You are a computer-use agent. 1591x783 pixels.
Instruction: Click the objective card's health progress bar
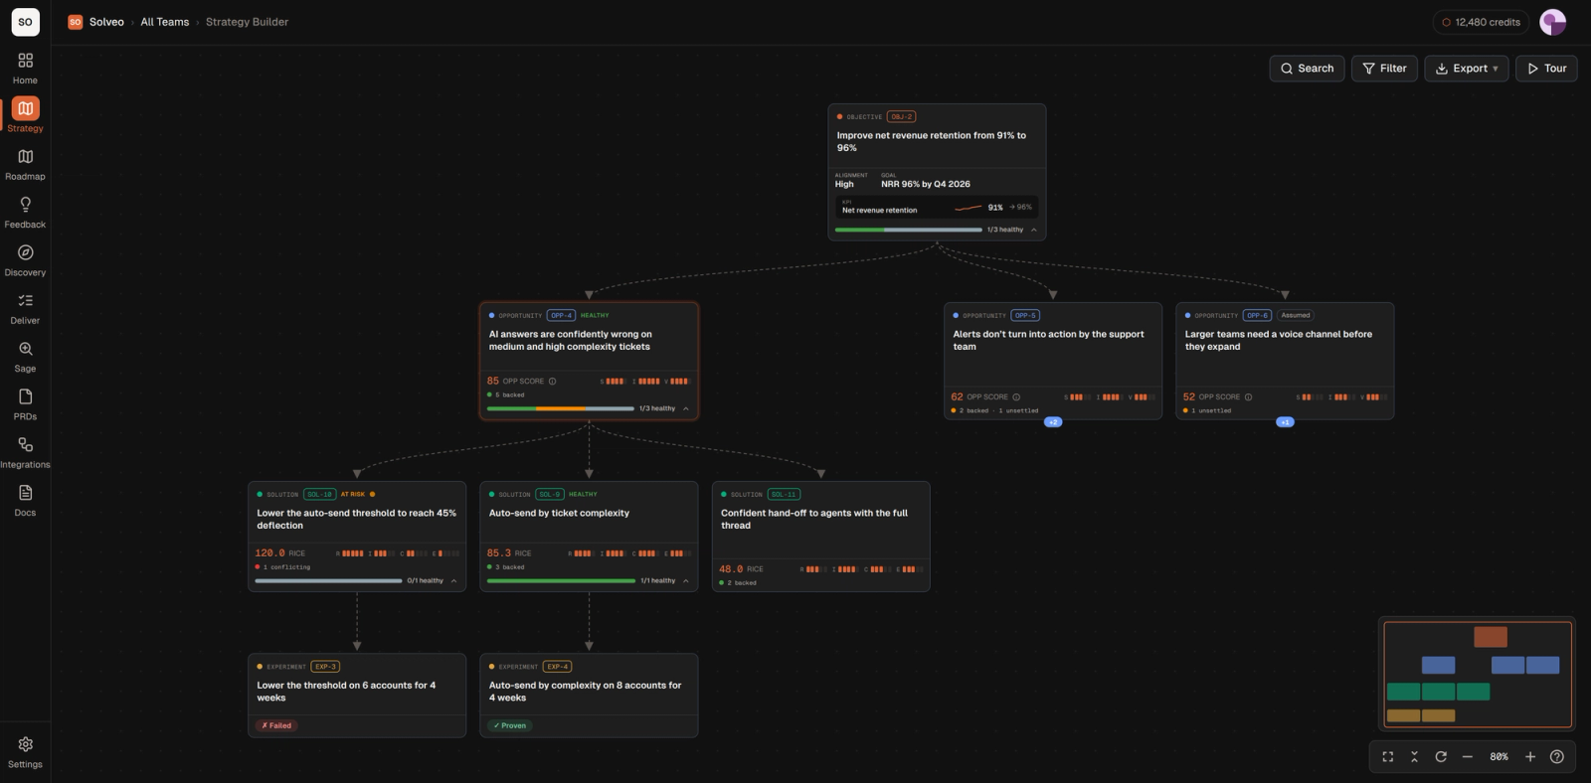click(908, 230)
